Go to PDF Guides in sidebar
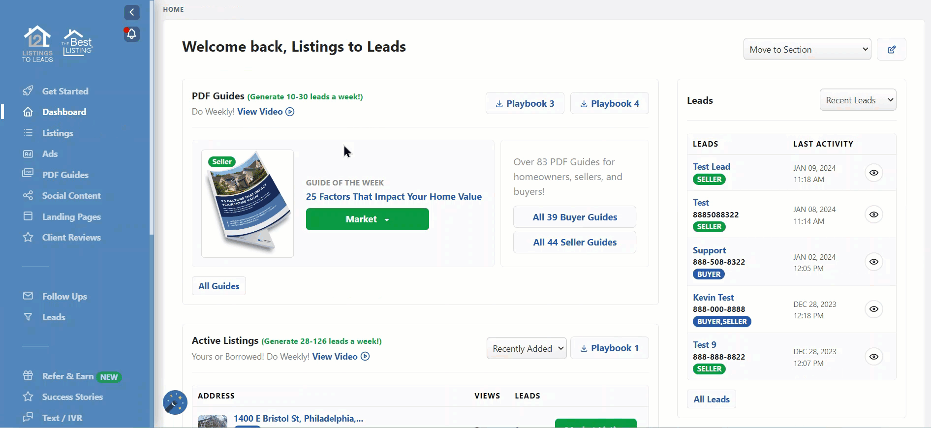The image size is (931, 428). point(65,175)
